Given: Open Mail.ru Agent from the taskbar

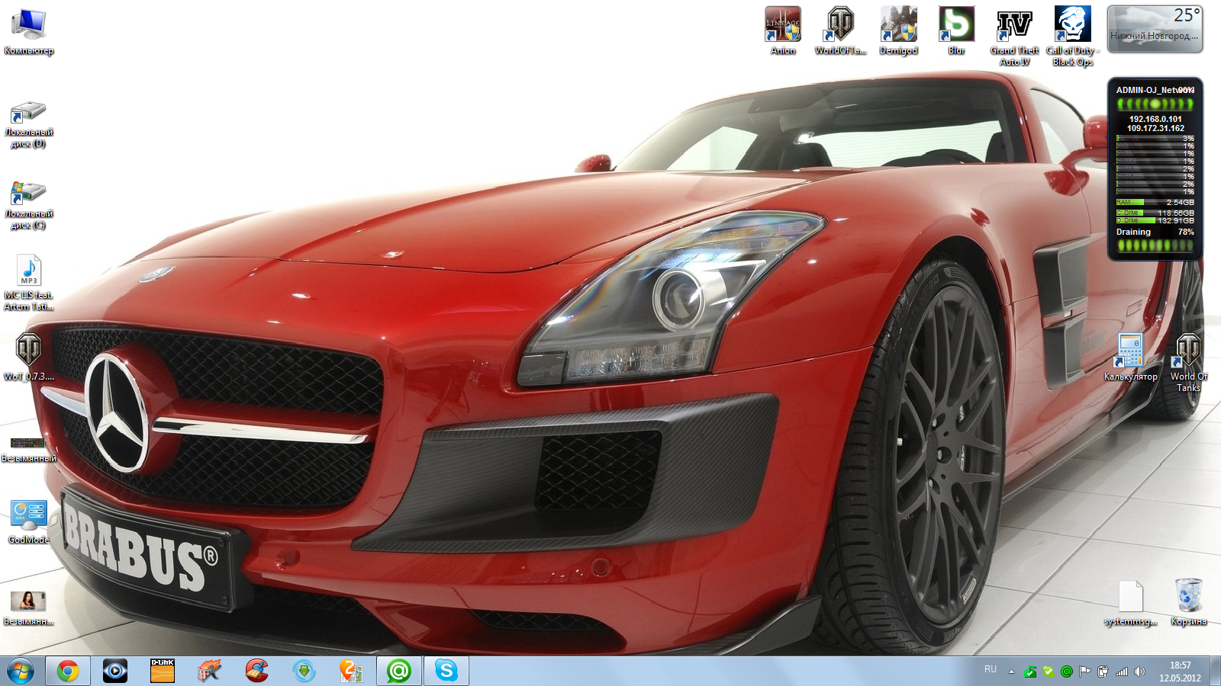Looking at the screenshot, I should tap(399, 671).
